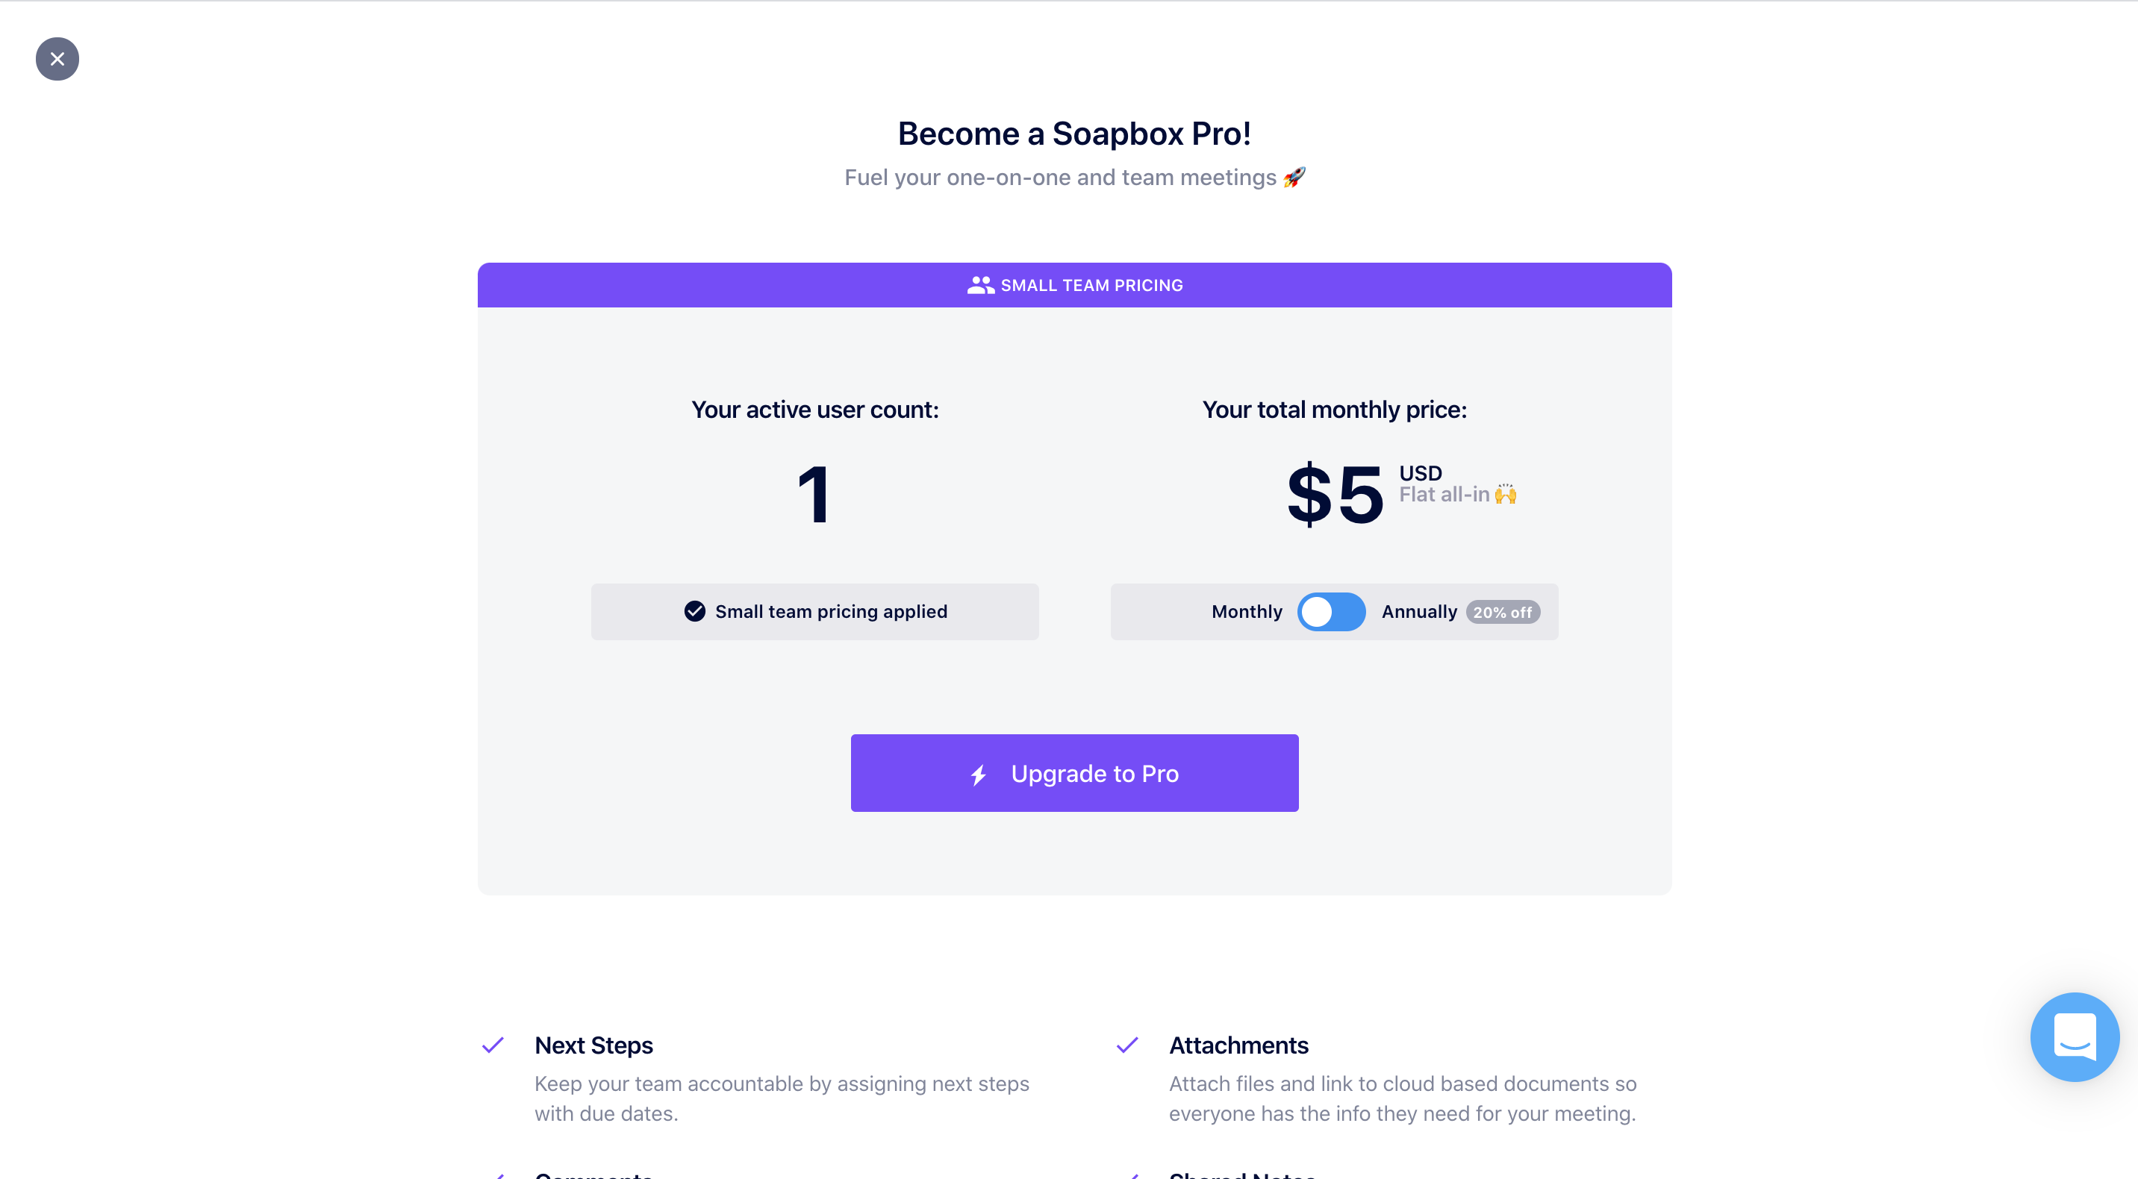Toggle billing between Monthly and Annually

click(1331, 613)
